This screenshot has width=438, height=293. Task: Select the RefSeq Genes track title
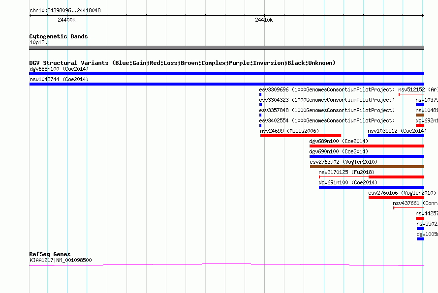click(50, 254)
